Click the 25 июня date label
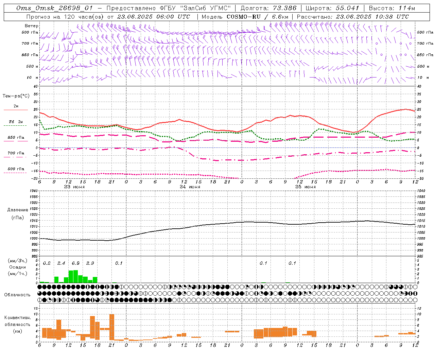The height and width of the screenshot is (348, 435). 306,187
